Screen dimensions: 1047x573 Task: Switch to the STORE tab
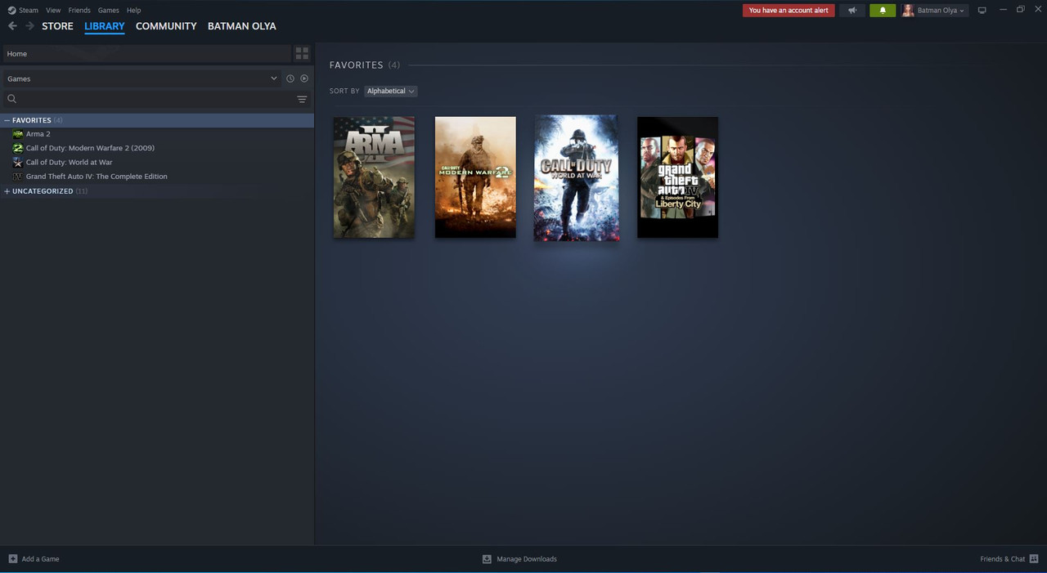pos(57,26)
